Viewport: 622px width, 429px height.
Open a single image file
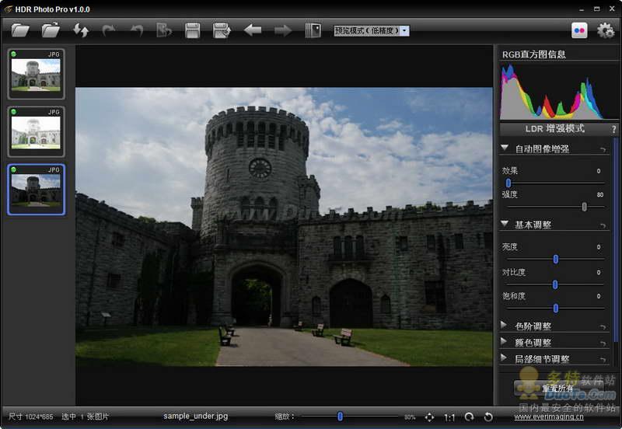click(20, 30)
